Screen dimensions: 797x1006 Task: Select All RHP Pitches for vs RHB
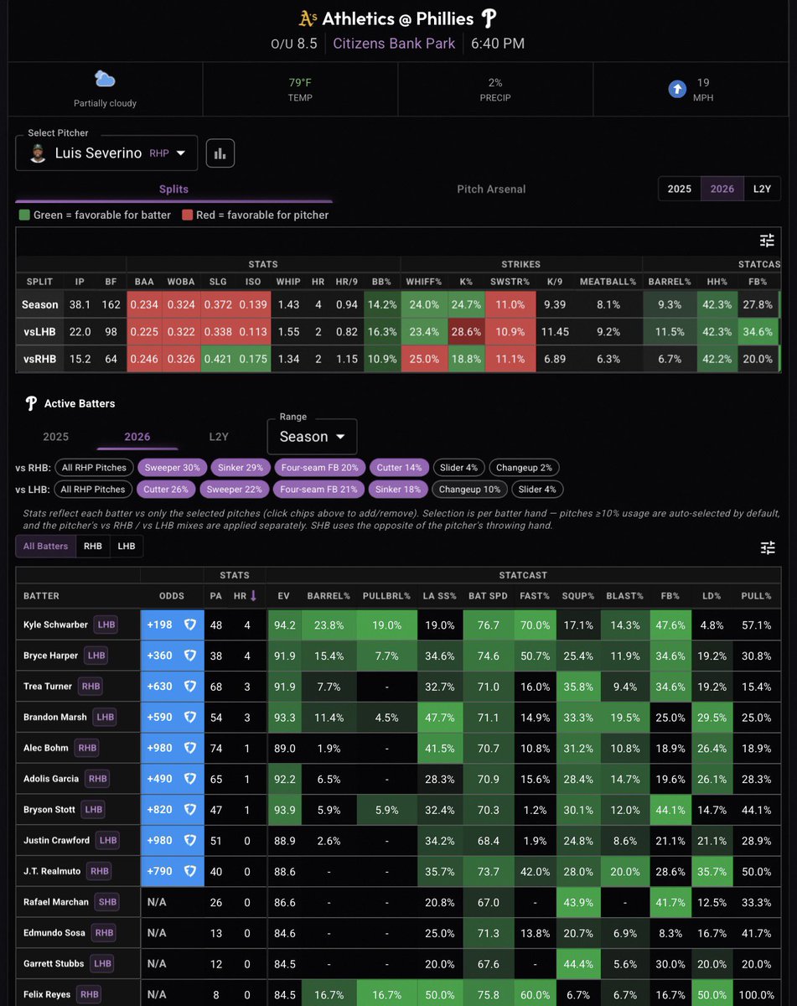pos(94,468)
